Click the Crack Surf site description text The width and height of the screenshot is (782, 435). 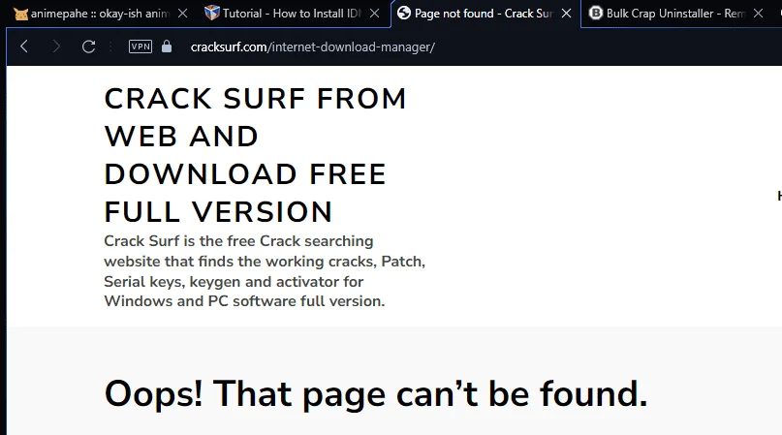(x=265, y=271)
